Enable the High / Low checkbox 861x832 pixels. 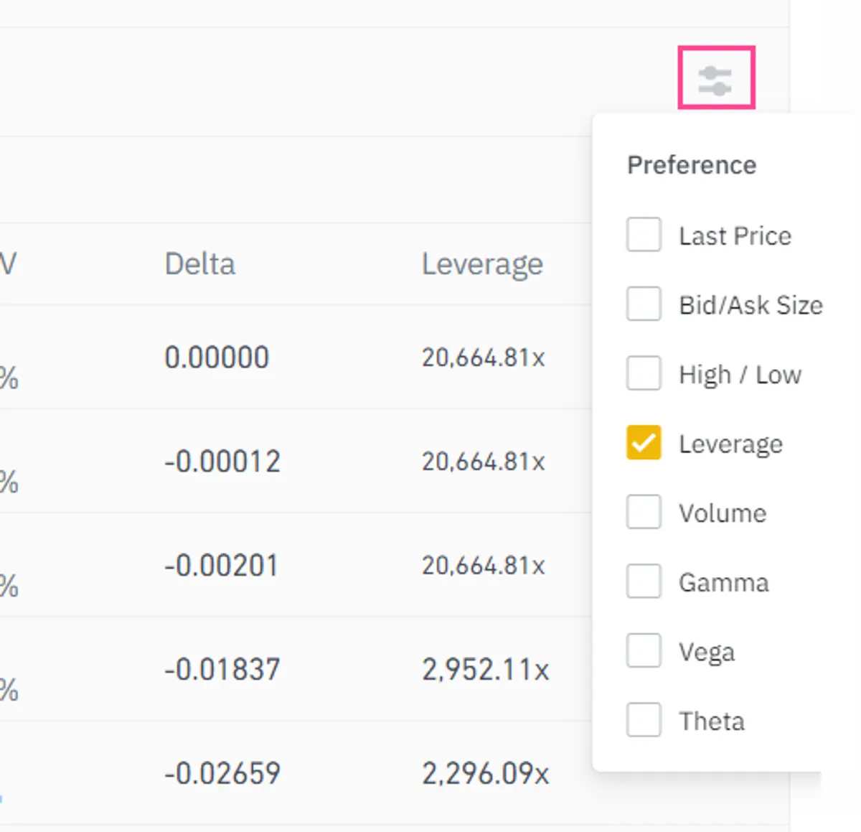(x=644, y=373)
